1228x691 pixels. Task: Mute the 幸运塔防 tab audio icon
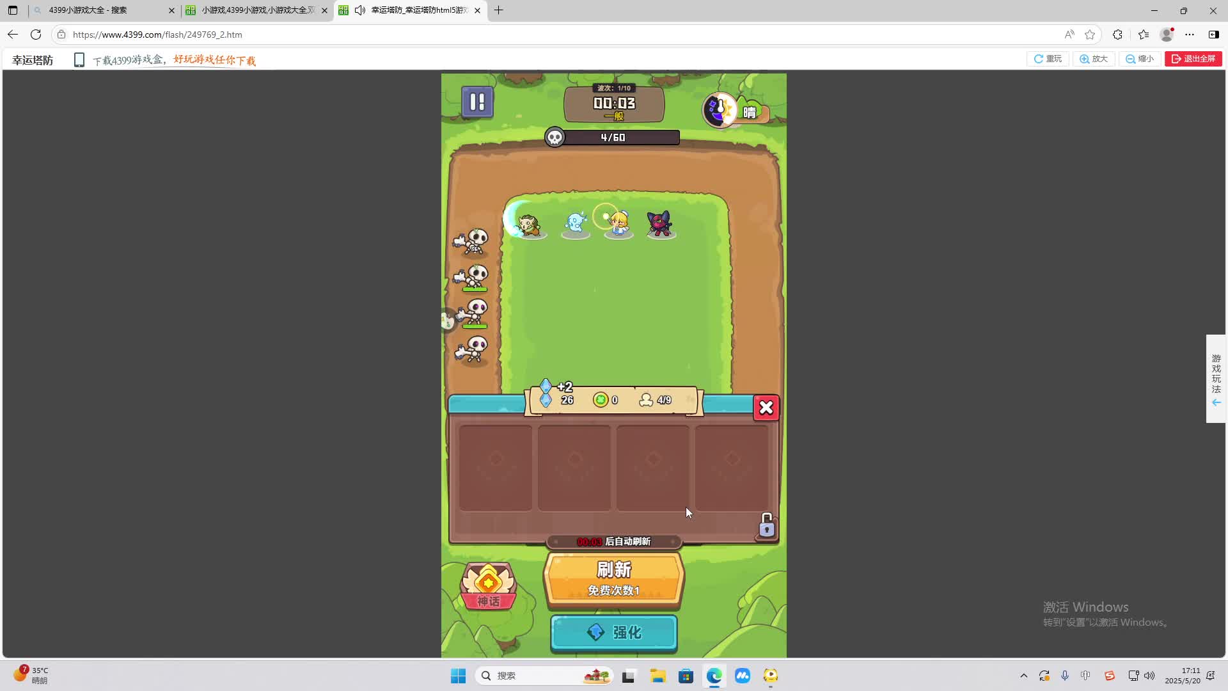click(360, 10)
